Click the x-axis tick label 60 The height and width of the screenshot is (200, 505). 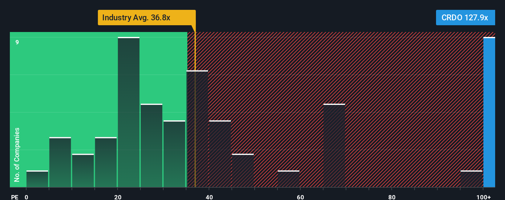tap(301, 197)
